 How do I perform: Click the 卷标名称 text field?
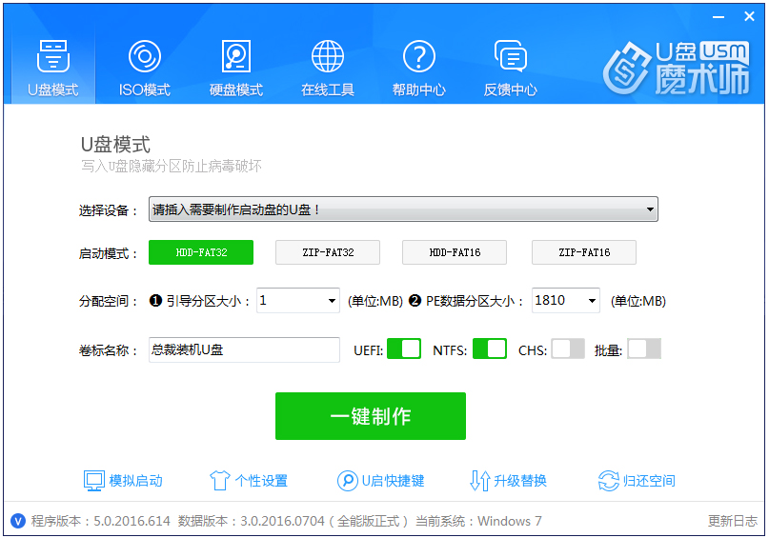click(x=243, y=350)
